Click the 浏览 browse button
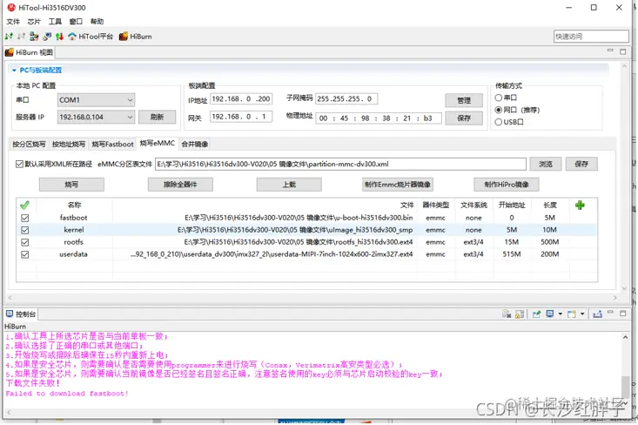Image resolution: width=638 pixels, height=425 pixels. pyautogui.click(x=546, y=164)
